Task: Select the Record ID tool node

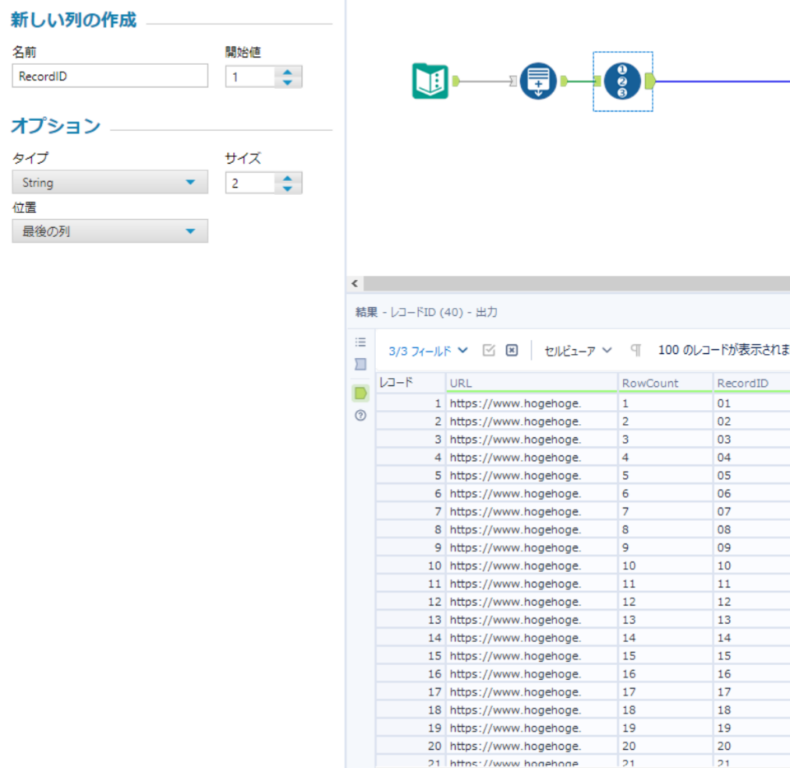Action: point(622,81)
